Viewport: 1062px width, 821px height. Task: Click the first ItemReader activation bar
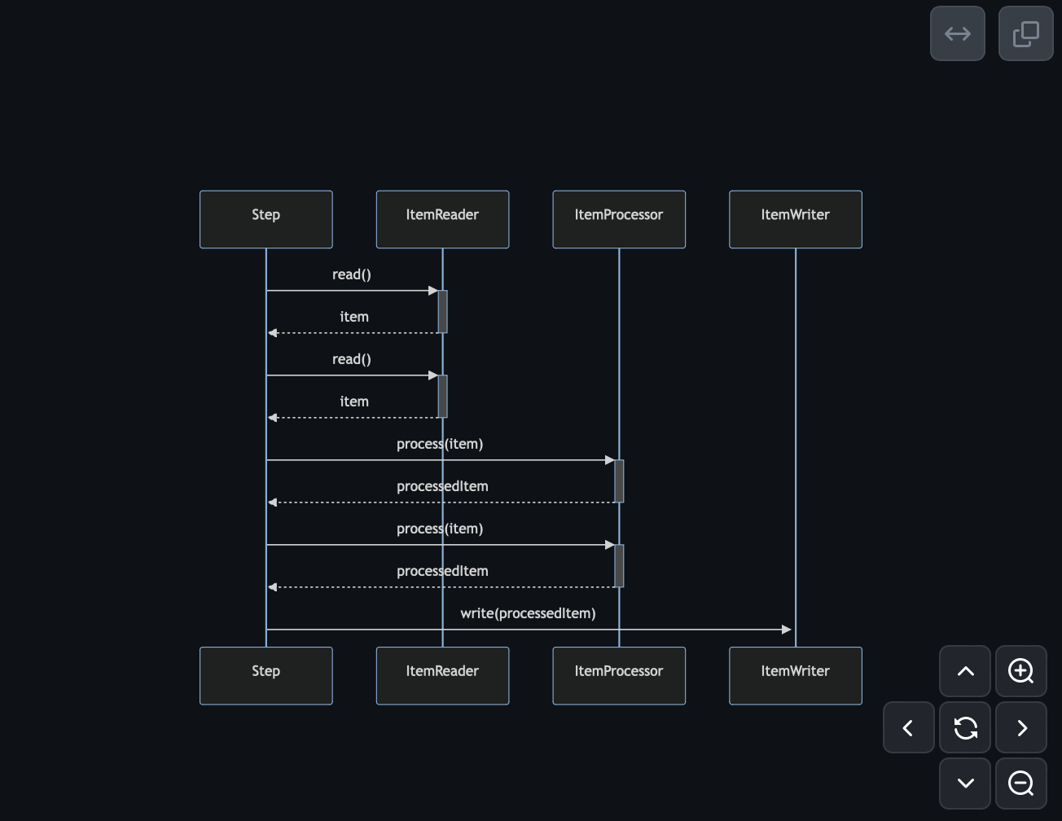(x=442, y=311)
